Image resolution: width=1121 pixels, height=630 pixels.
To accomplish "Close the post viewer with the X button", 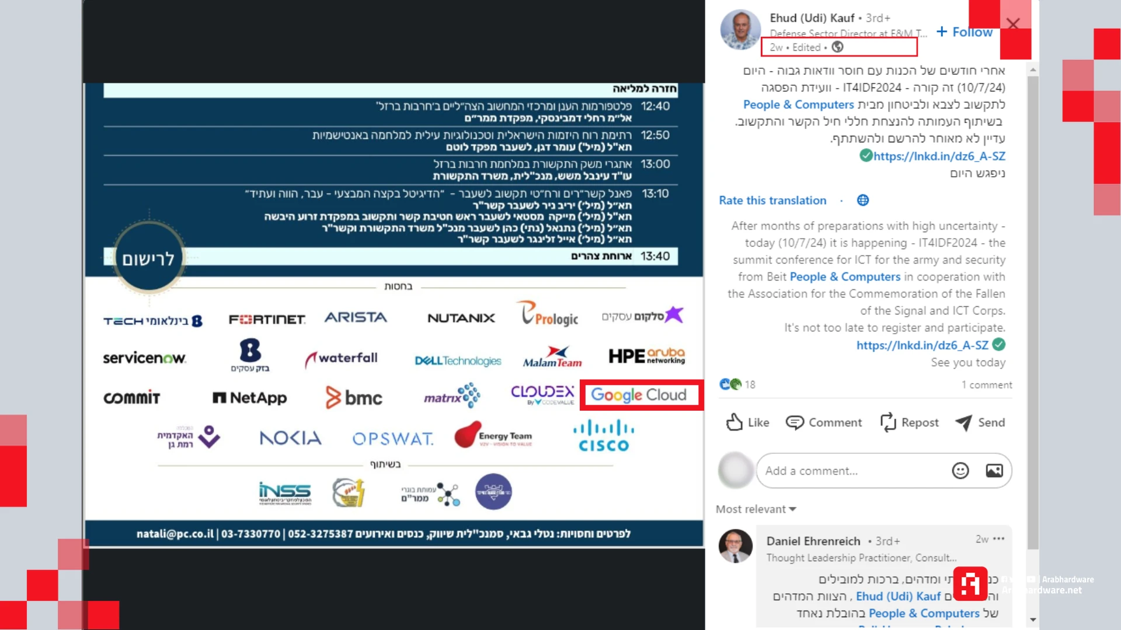I will click(1013, 24).
